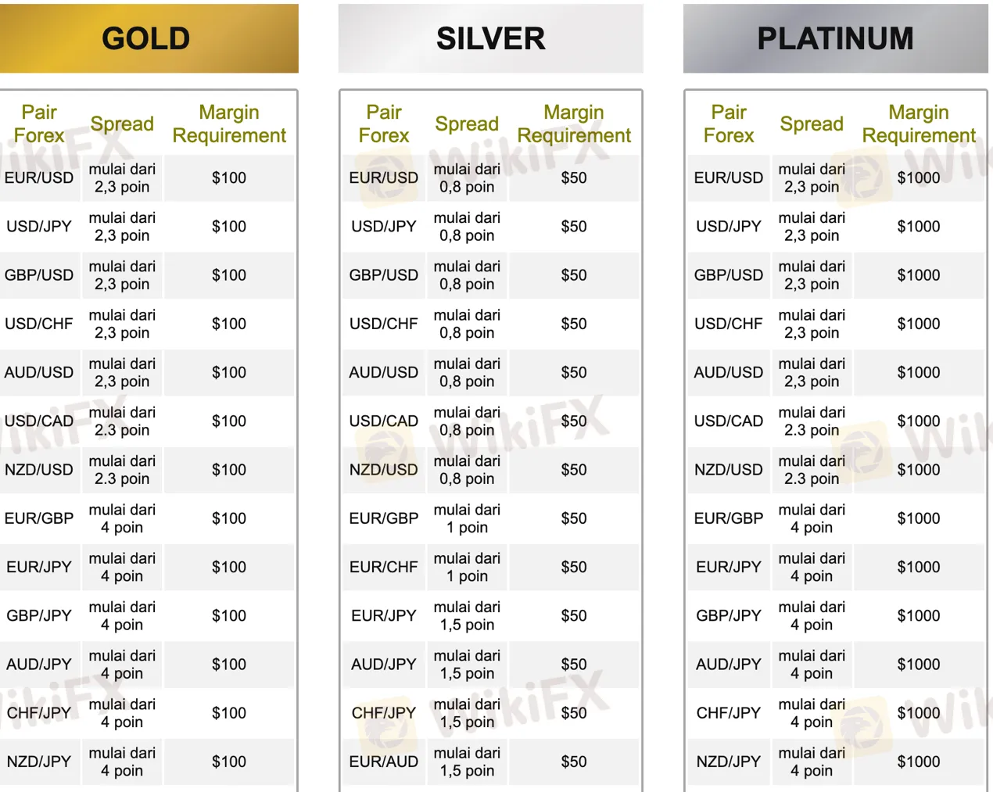
Task: Select USD/CAD spread cell in Gold table
Action: point(122,421)
